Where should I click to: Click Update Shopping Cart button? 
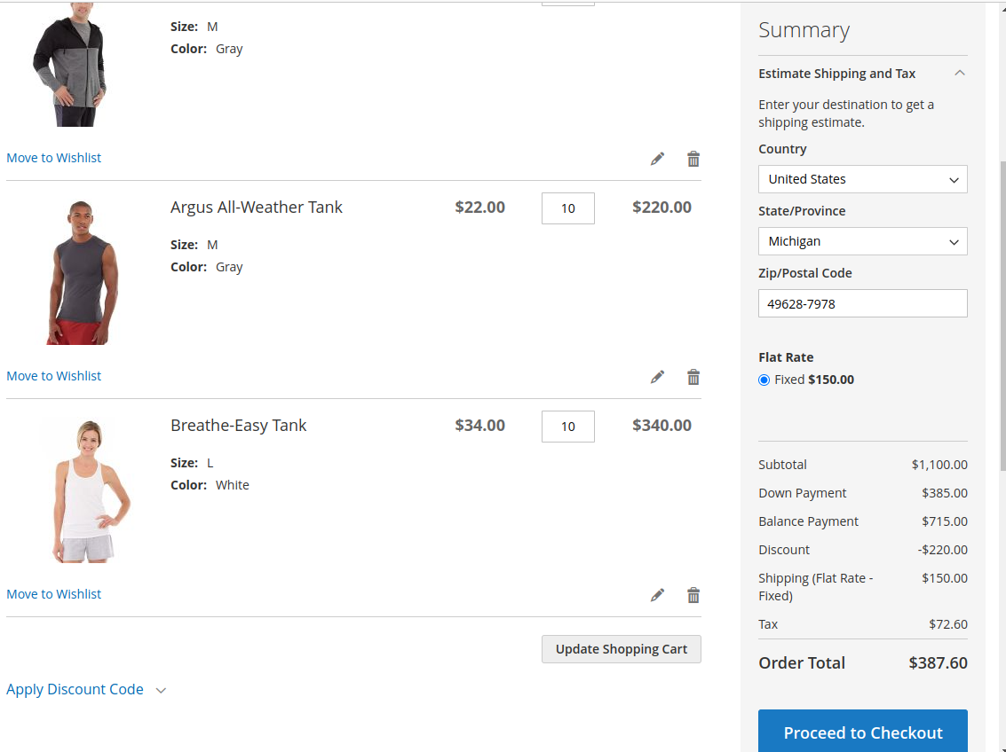(x=621, y=649)
